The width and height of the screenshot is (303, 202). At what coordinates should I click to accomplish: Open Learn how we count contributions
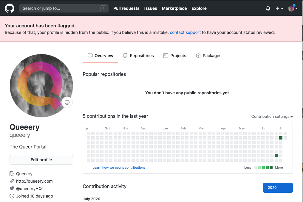[119, 167]
